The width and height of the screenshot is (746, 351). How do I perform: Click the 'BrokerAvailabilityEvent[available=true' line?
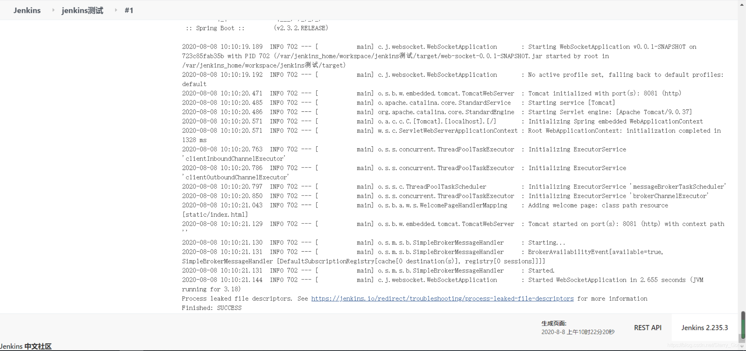(423, 252)
